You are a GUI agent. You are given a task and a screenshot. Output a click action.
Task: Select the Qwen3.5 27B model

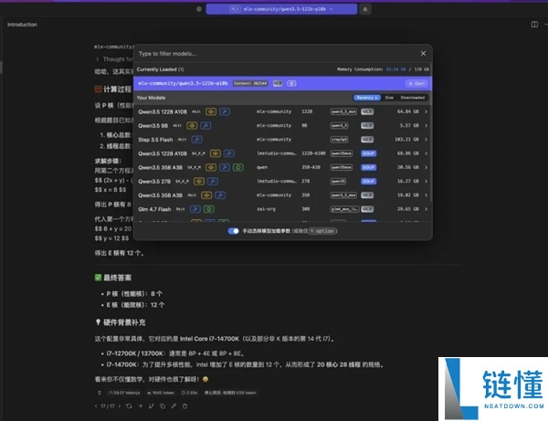pos(282,182)
